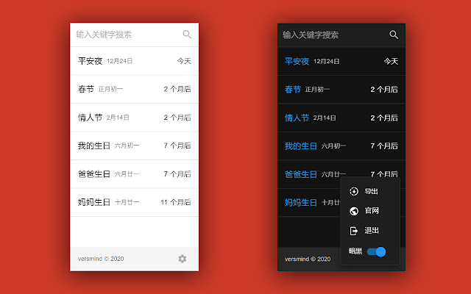The height and width of the screenshot is (294, 471).
Task: Open blue 我的生日 link in the dark panel
Action: click(301, 146)
